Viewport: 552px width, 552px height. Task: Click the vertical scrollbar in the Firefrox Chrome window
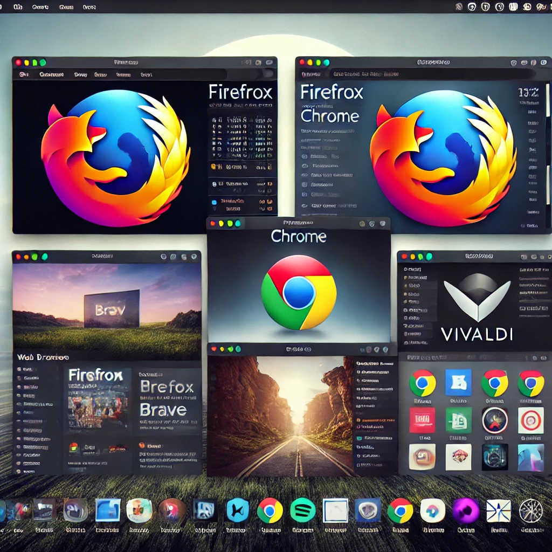tap(548, 144)
